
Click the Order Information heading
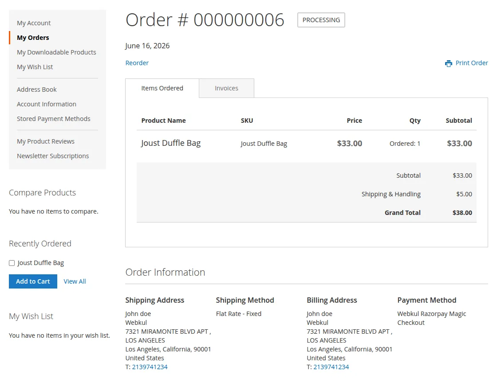click(165, 272)
